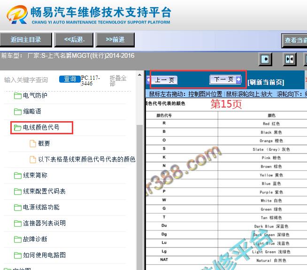Screen dimensions: 307x270
Task: Click the Yellow 黄色 cell
Action: pyautogui.click(x=271, y=175)
